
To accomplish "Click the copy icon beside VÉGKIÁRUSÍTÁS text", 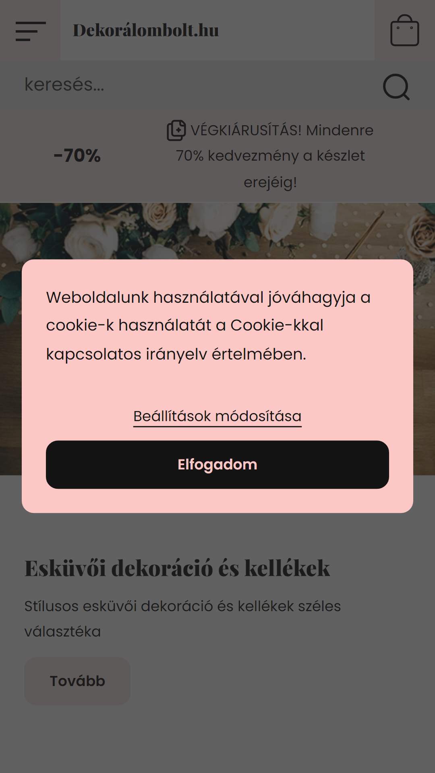I will [176, 130].
